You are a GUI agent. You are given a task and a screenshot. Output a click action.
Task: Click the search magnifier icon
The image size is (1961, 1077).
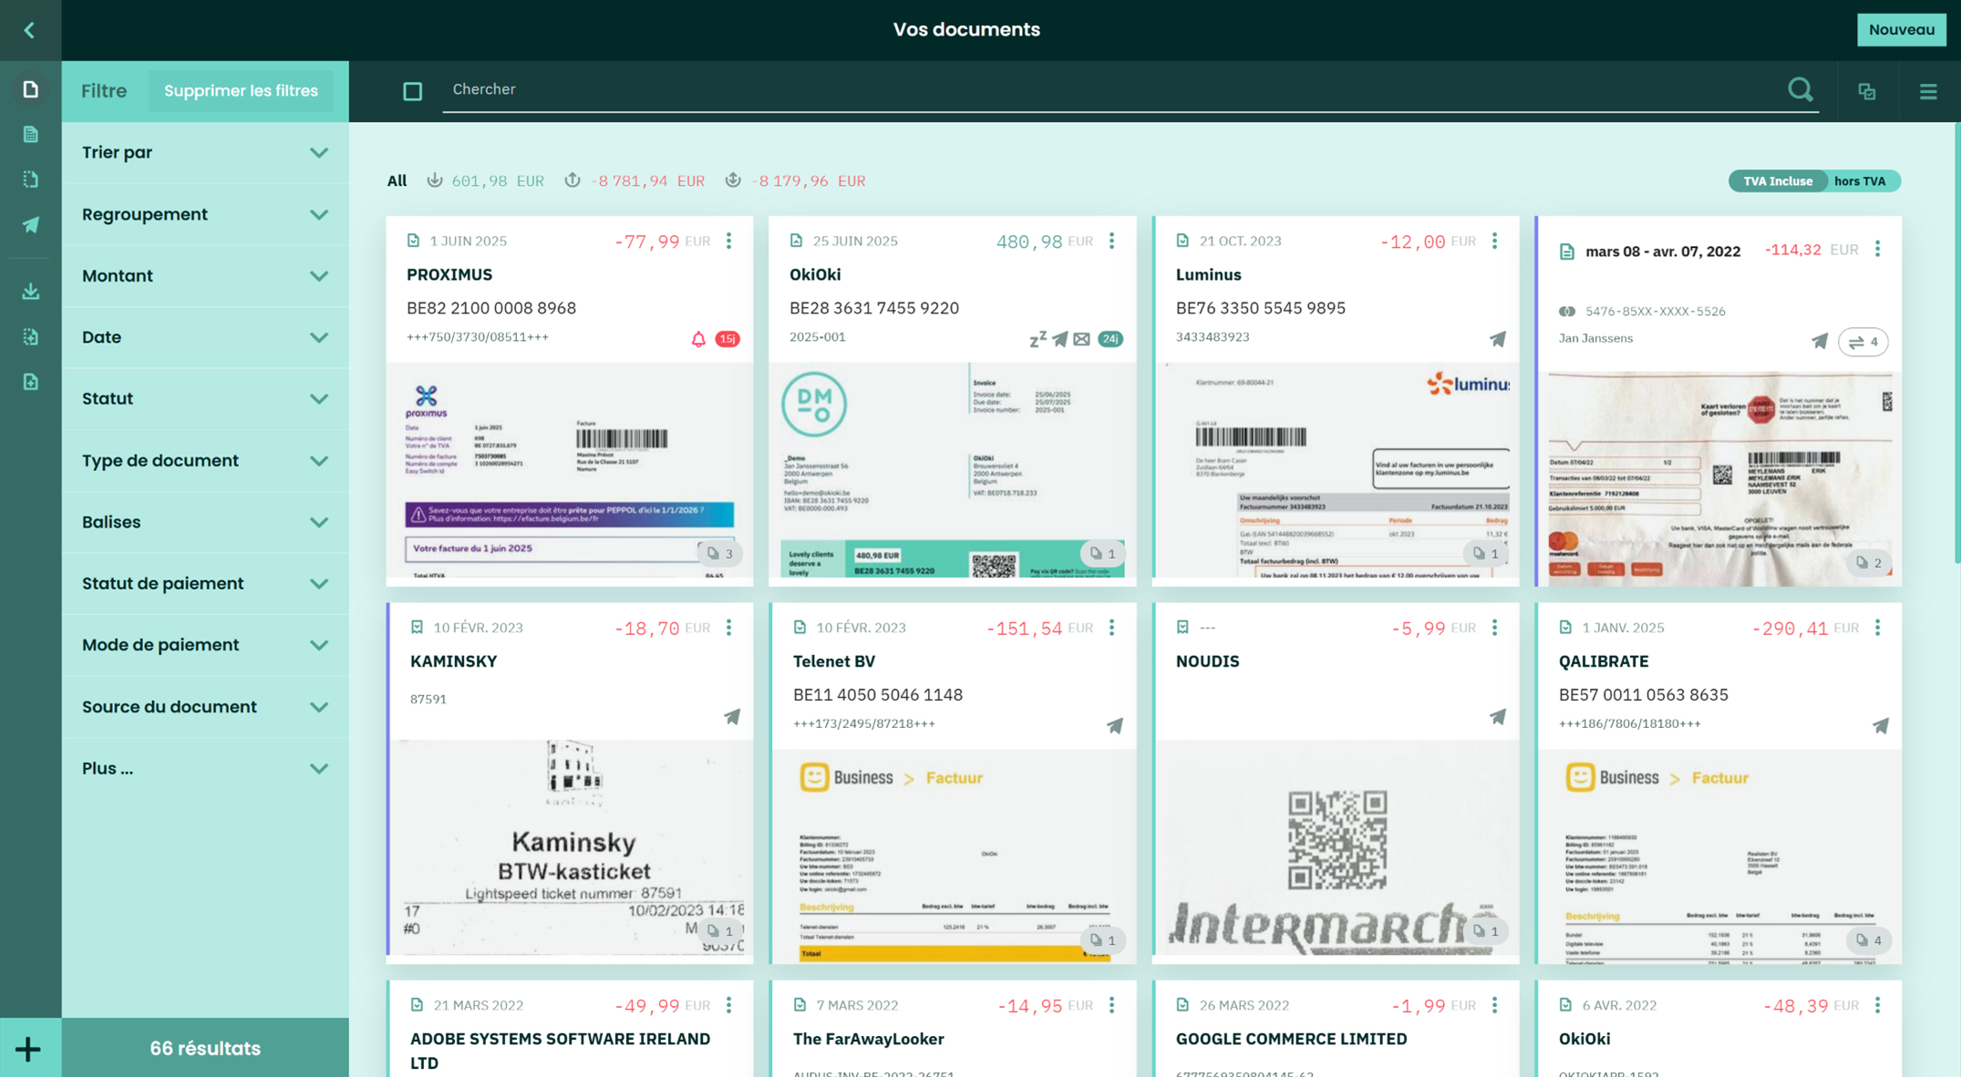click(1800, 89)
